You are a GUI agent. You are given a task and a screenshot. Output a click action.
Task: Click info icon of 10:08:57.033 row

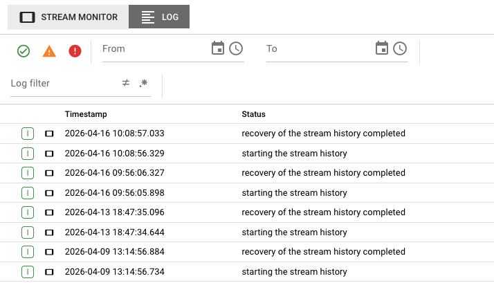coord(28,134)
